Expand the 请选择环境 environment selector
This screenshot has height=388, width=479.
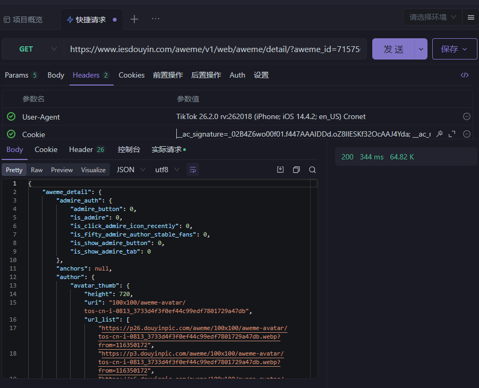pyautogui.click(x=432, y=18)
